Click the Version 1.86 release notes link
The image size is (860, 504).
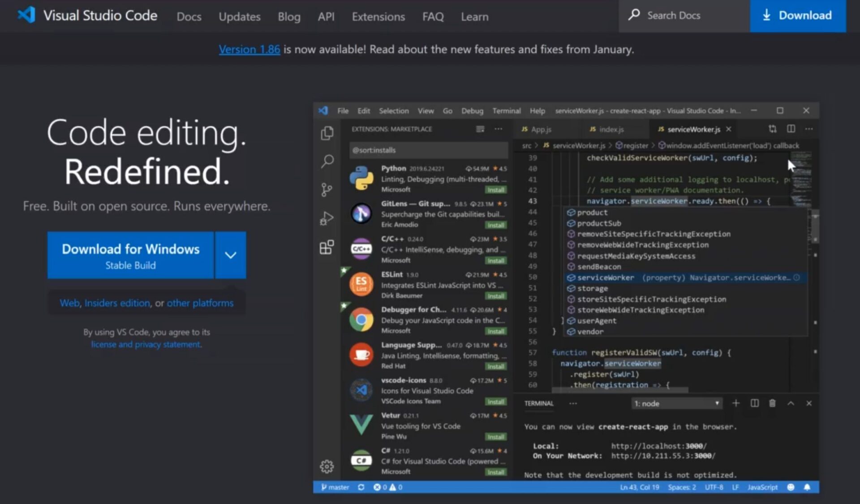(249, 49)
